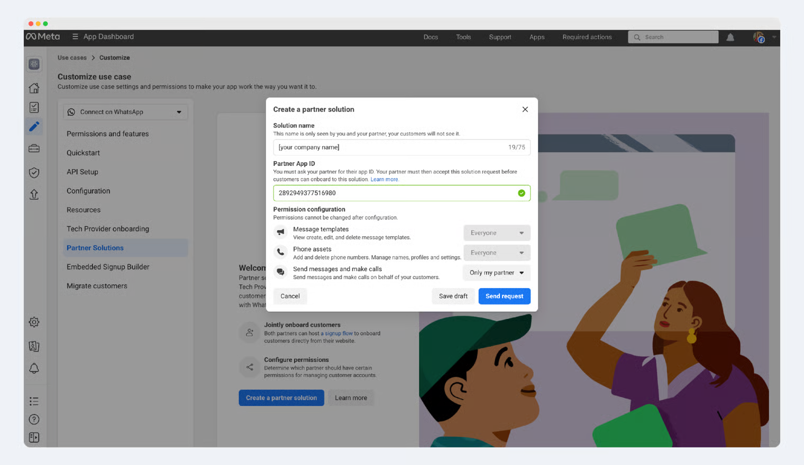Click the Send request button
This screenshot has height=465, width=804.
pyautogui.click(x=504, y=296)
